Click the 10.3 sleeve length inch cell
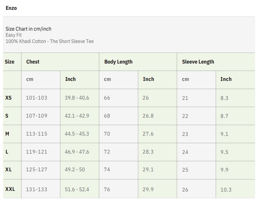The image size is (258, 201). [226, 190]
